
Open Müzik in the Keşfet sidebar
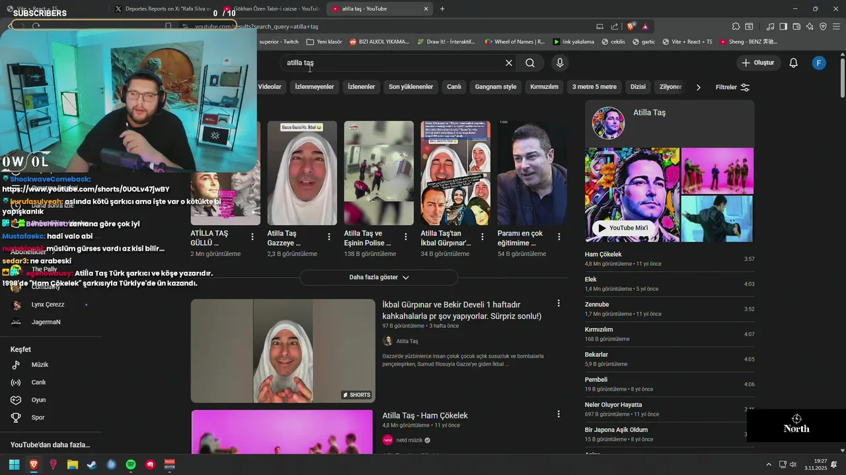click(40, 365)
